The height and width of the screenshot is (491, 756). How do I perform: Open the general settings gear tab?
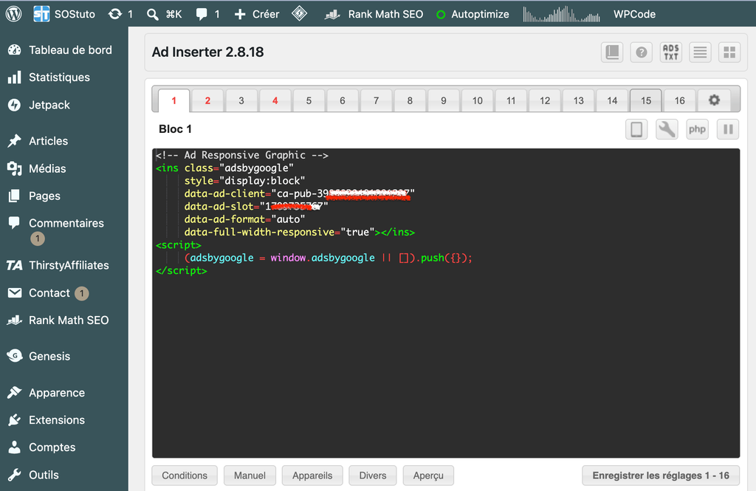pyautogui.click(x=714, y=100)
